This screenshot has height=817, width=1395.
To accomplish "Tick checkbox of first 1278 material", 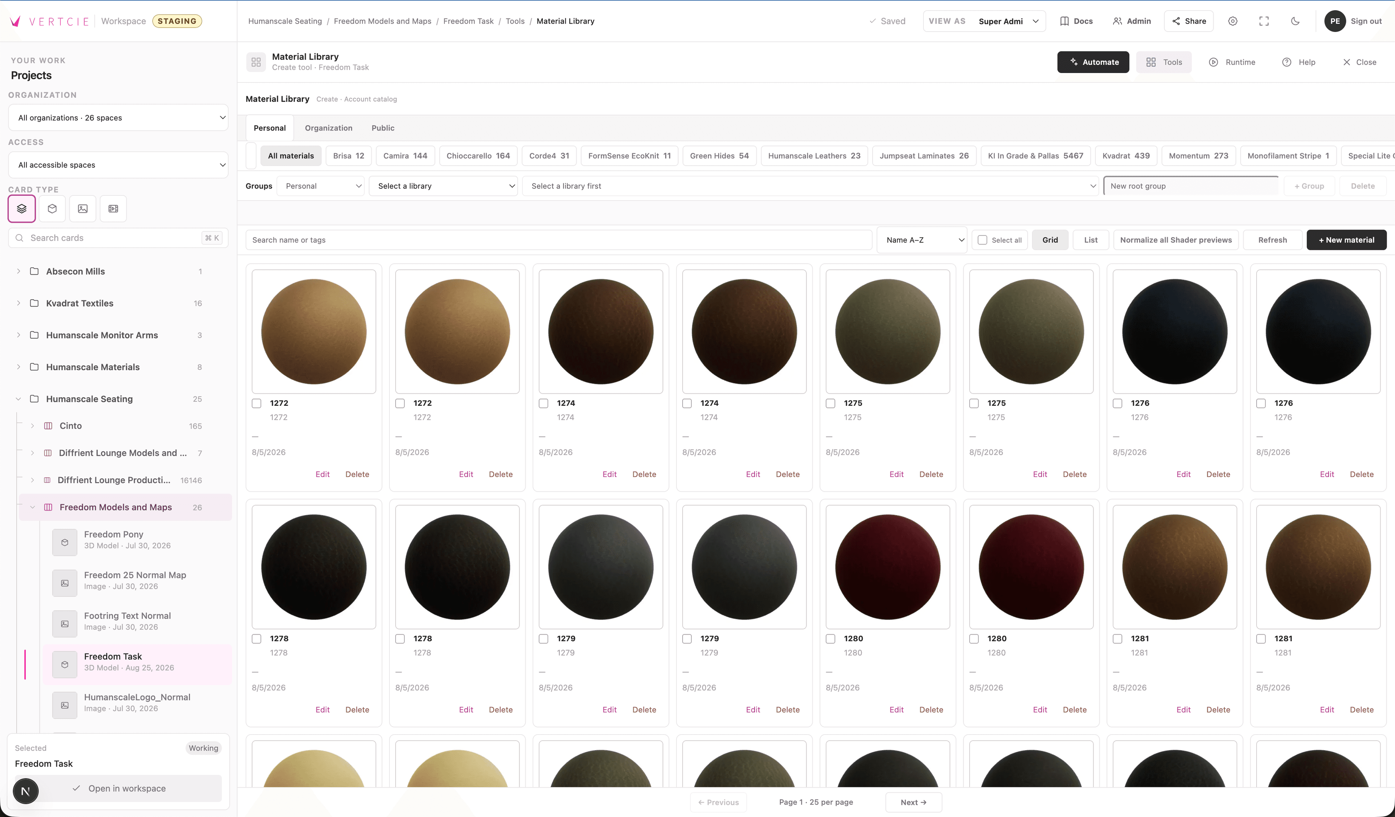I will [x=256, y=639].
